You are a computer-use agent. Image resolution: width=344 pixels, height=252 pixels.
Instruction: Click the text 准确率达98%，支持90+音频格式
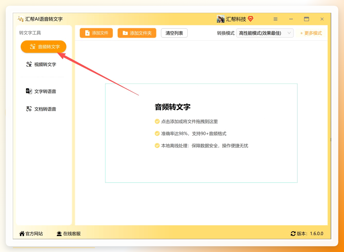(x=194, y=133)
